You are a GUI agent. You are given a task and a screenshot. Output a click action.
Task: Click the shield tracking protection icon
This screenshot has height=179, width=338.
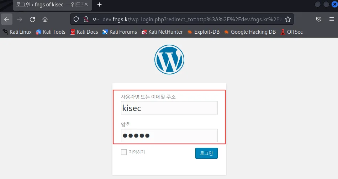click(76, 19)
